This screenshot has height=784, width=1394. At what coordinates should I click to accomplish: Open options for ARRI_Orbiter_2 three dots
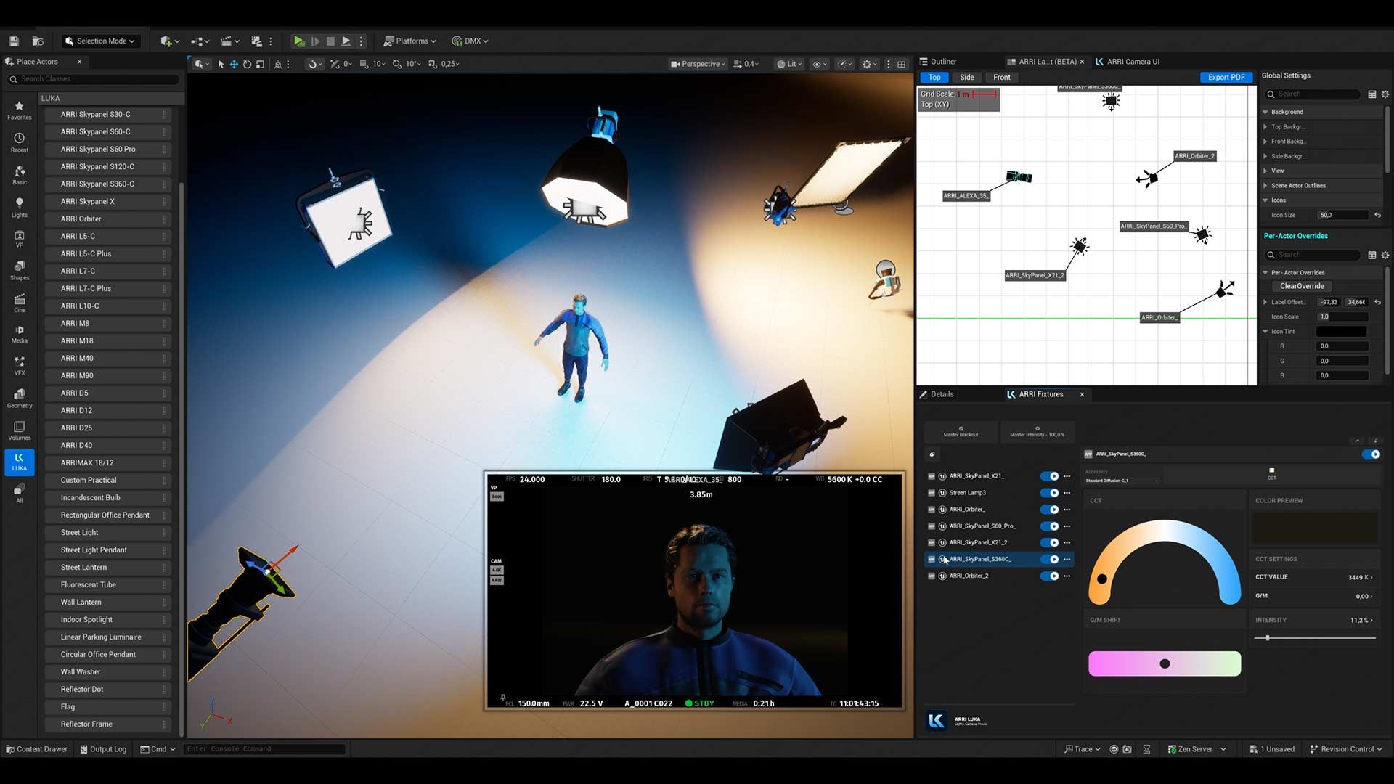(x=1067, y=576)
